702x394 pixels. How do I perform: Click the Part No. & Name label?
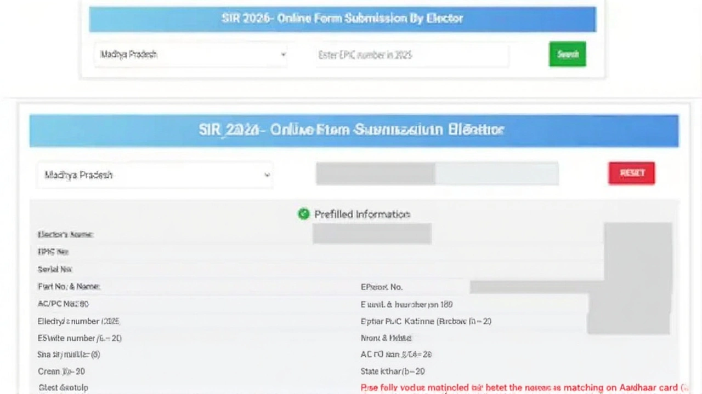click(69, 286)
